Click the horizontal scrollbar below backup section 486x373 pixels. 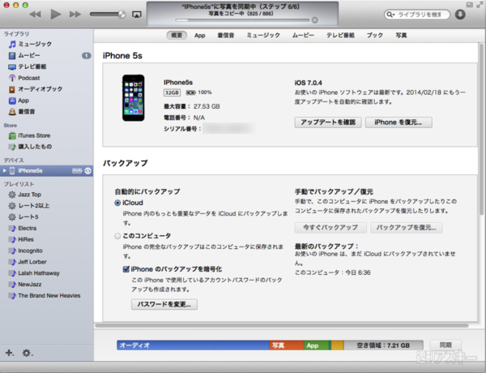(282, 325)
